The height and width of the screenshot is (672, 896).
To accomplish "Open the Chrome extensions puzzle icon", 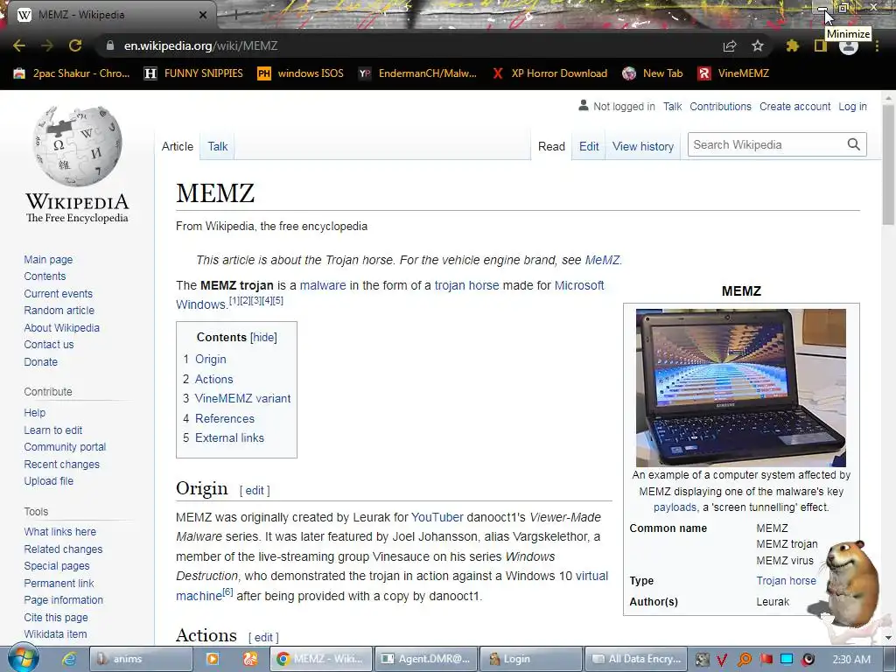I will tap(793, 45).
